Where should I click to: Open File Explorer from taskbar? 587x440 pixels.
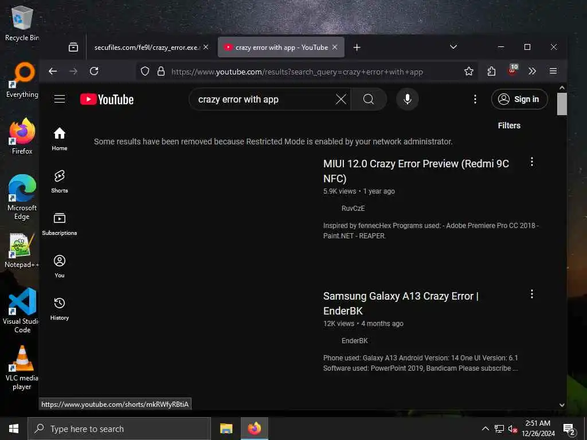[226, 429]
